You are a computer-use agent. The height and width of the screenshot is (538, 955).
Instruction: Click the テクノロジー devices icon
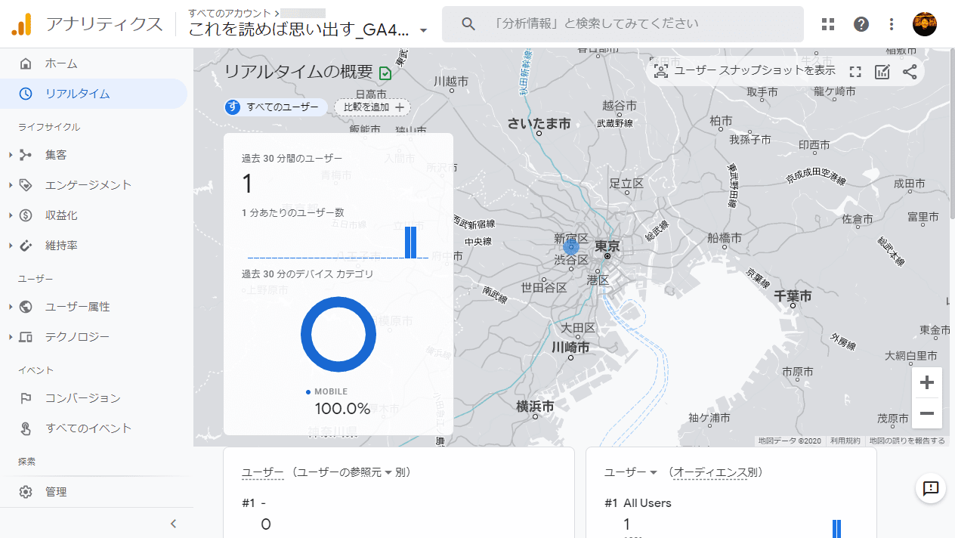[x=26, y=337]
